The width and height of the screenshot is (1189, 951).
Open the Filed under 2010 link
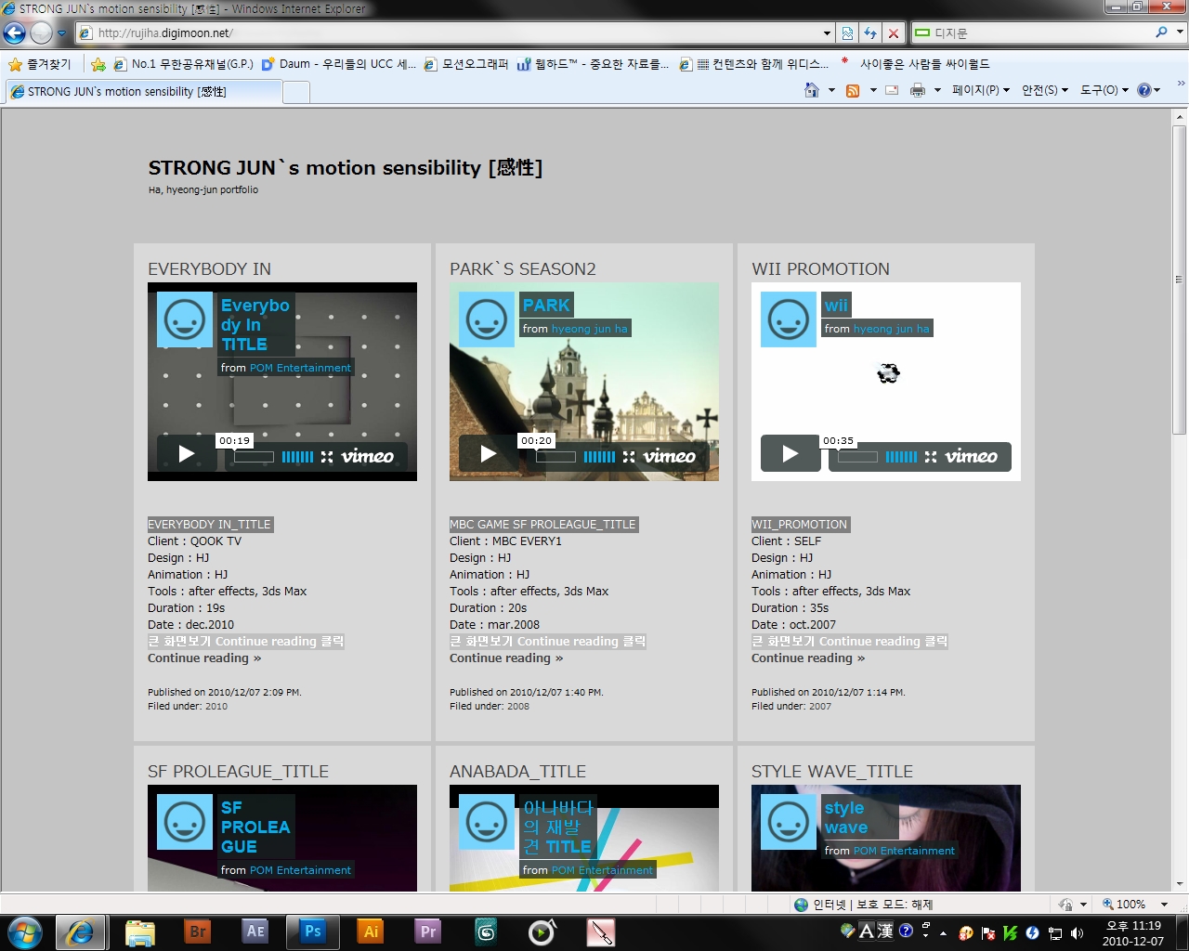coord(216,707)
